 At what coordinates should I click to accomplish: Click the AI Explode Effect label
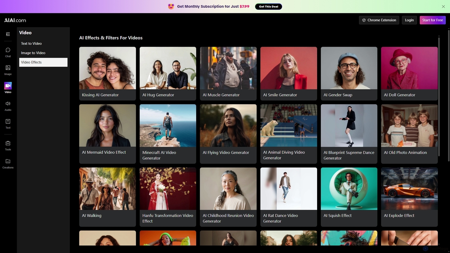tap(399, 215)
